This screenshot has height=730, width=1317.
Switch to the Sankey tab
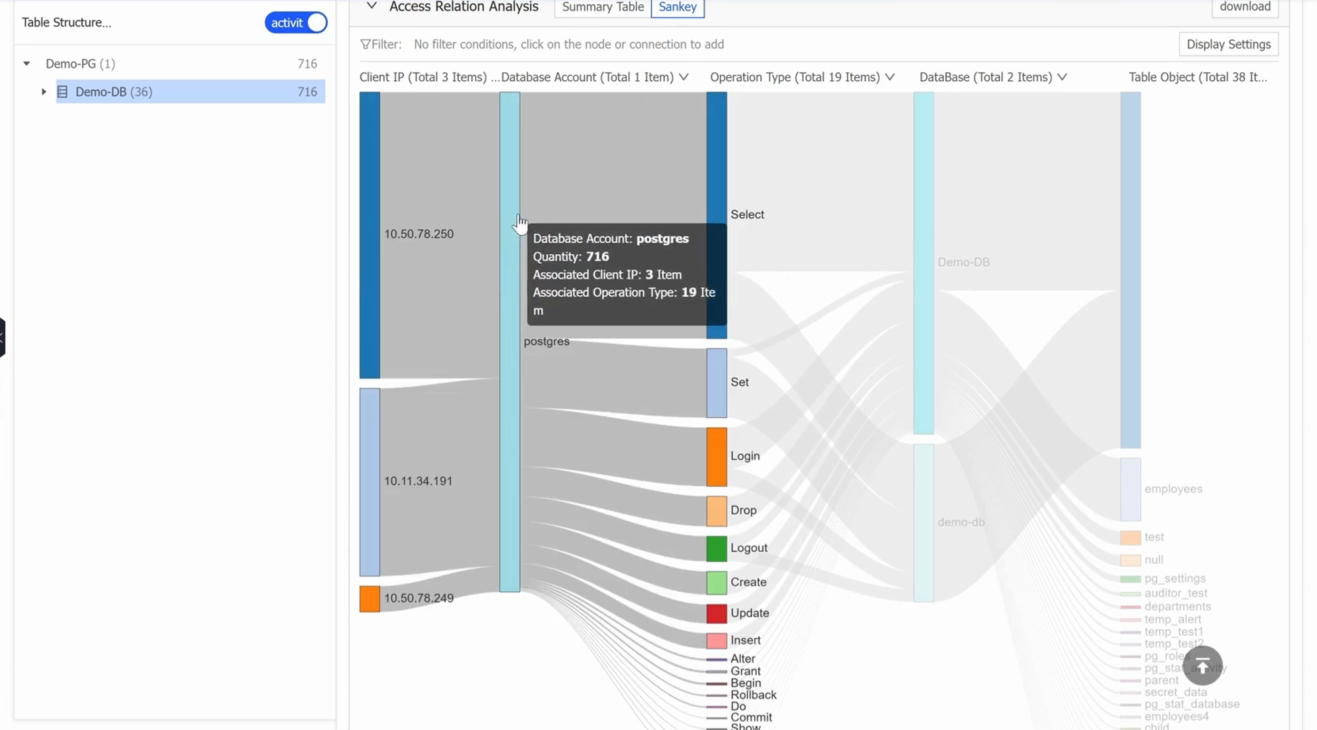(x=678, y=7)
